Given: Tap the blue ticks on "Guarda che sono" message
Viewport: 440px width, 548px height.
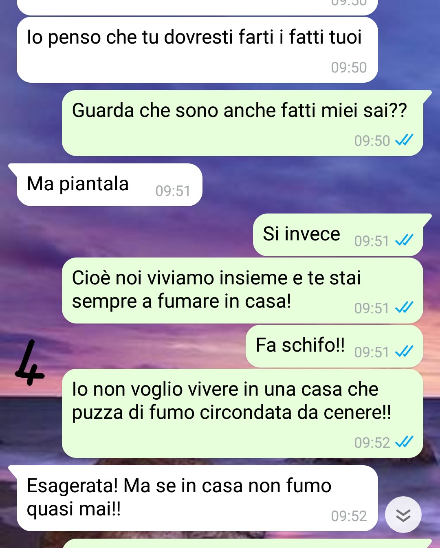Looking at the screenshot, I should [x=404, y=140].
